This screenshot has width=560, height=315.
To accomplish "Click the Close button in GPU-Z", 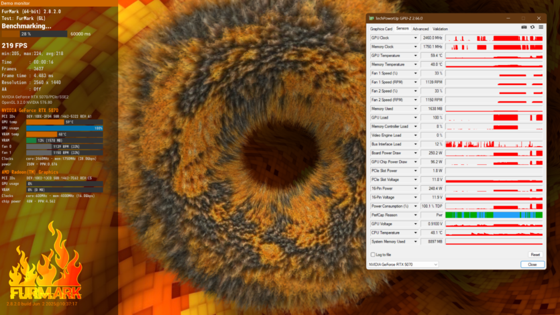I will click(532, 264).
